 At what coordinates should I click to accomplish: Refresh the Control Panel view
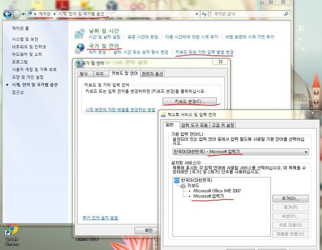pos(204,14)
